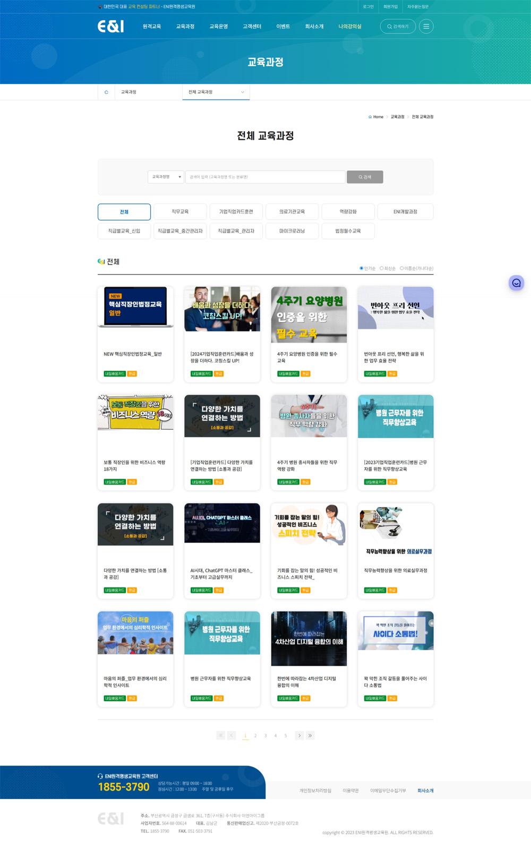Open the 회사소개 footer link
The height and width of the screenshot is (849, 531).
pyautogui.click(x=425, y=791)
